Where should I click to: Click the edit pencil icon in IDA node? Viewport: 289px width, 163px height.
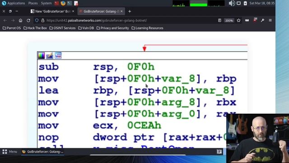[50, 56]
